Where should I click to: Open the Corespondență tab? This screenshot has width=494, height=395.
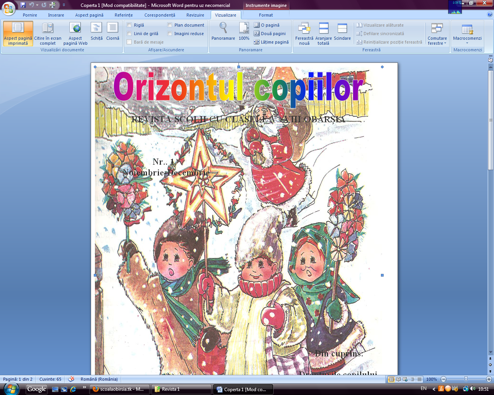160,15
